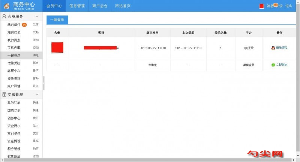Click the QQ penguin icon beside 解除绑定

273,48
